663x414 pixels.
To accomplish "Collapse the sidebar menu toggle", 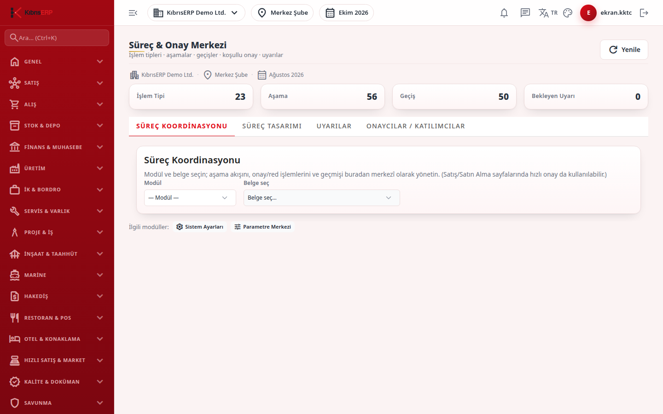I will (133, 13).
